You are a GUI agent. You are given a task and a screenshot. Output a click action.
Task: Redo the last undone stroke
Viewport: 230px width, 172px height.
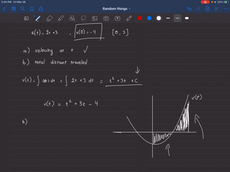[x=198, y=9]
